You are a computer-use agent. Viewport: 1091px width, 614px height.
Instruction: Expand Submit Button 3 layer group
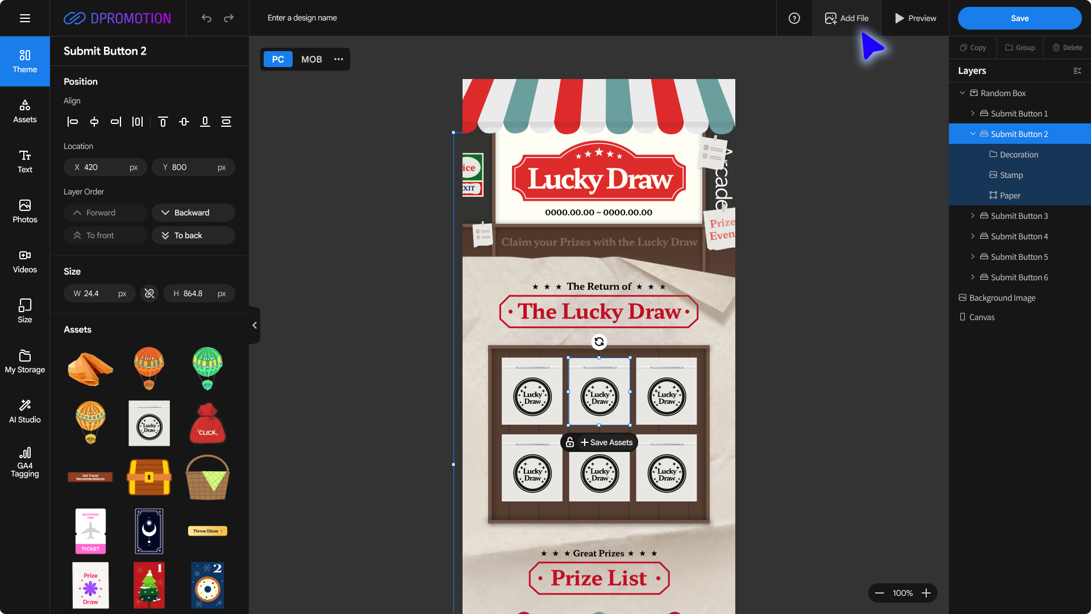point(973,216)
